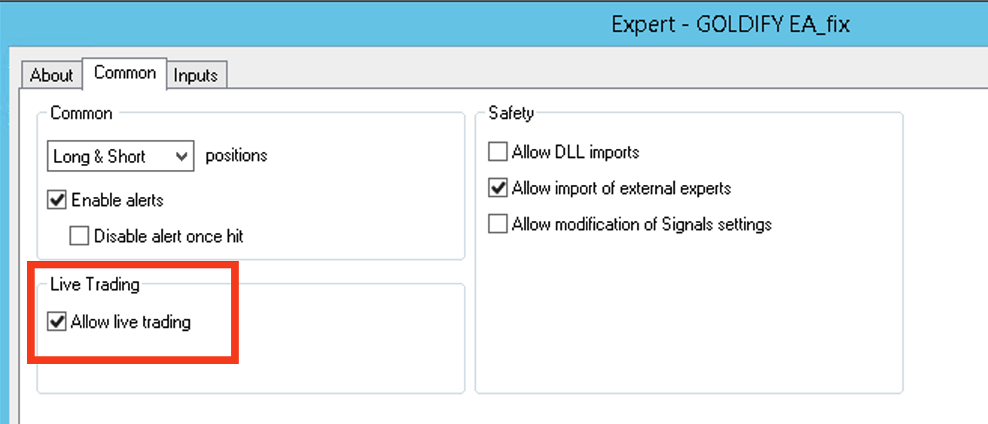Image resolution: width=988 pixels, height=424 pixels.
Task: Tick Allow modification of Signals settings box
Action: coord(498,224)
